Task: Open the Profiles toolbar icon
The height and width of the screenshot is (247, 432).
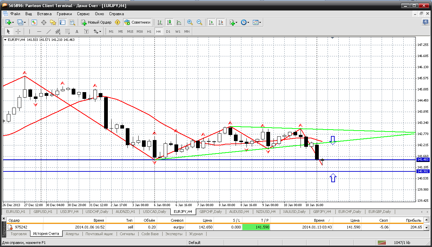Action: 20,22
